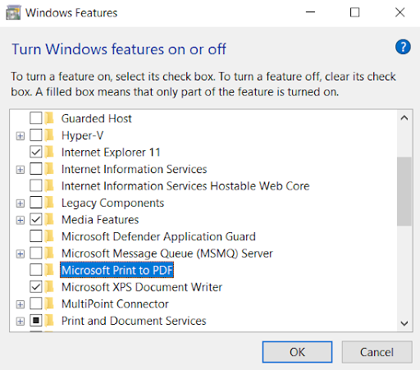The width and height of the screenshot is (420, 370).
Task: Click the Internet Explorer 11 folder icon
Action: pyautogui.click(x=49, y=153)
